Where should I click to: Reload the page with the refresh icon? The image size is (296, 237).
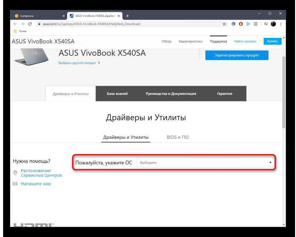30,24
